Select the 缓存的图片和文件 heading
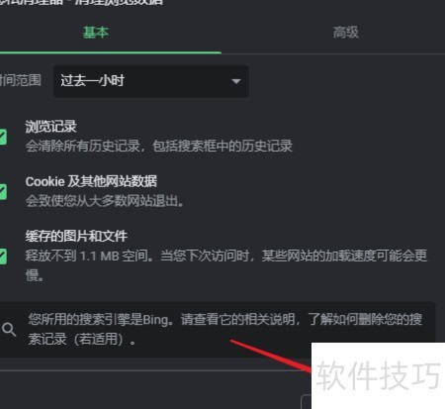The width and height of the screenshot is (445, 409). [76, 236]
